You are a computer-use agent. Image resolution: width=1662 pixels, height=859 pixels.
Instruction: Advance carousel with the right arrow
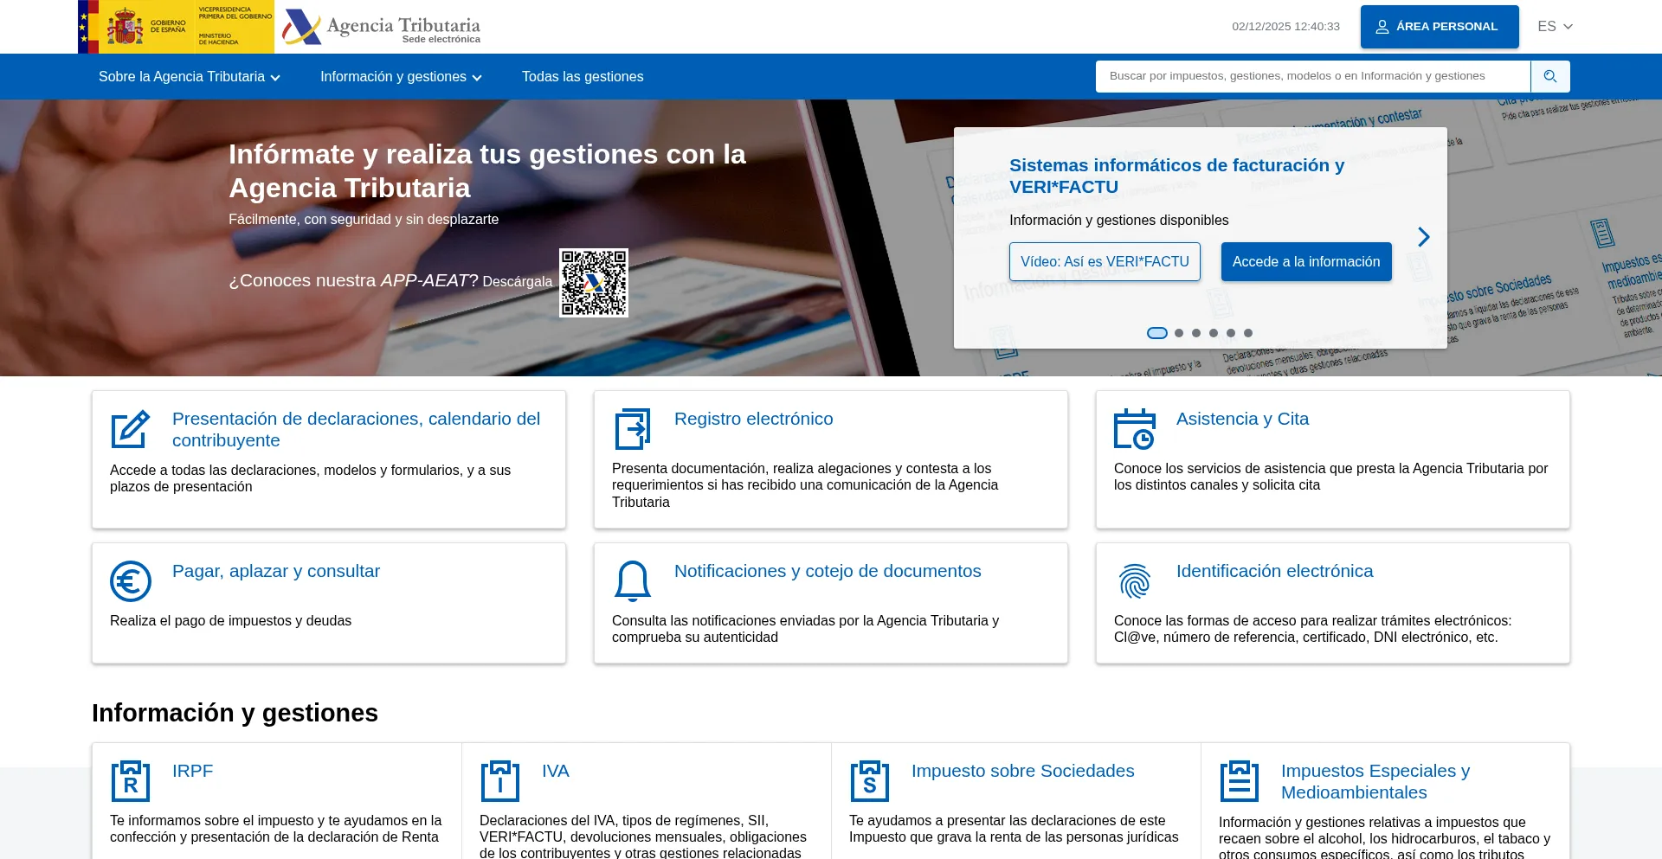click(1424, 237)
